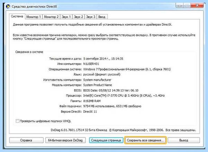
Task: Click the Версия DirectX: label
Action: (x=71, y=111)
